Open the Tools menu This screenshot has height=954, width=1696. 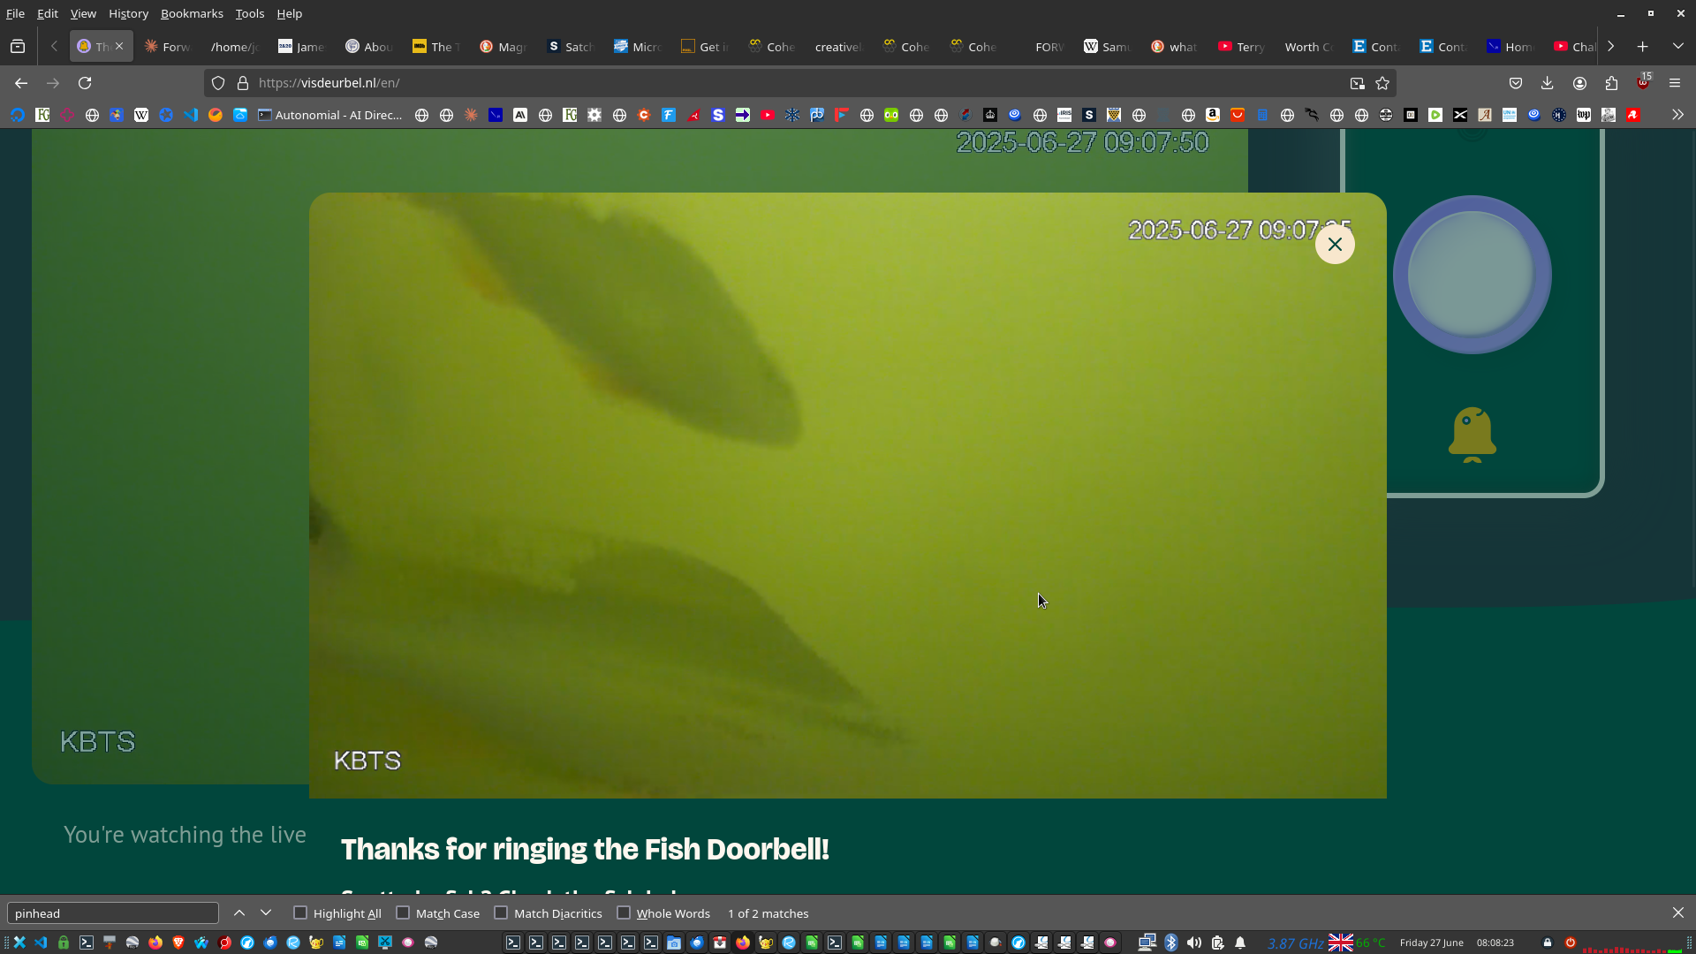coord(250,13)
